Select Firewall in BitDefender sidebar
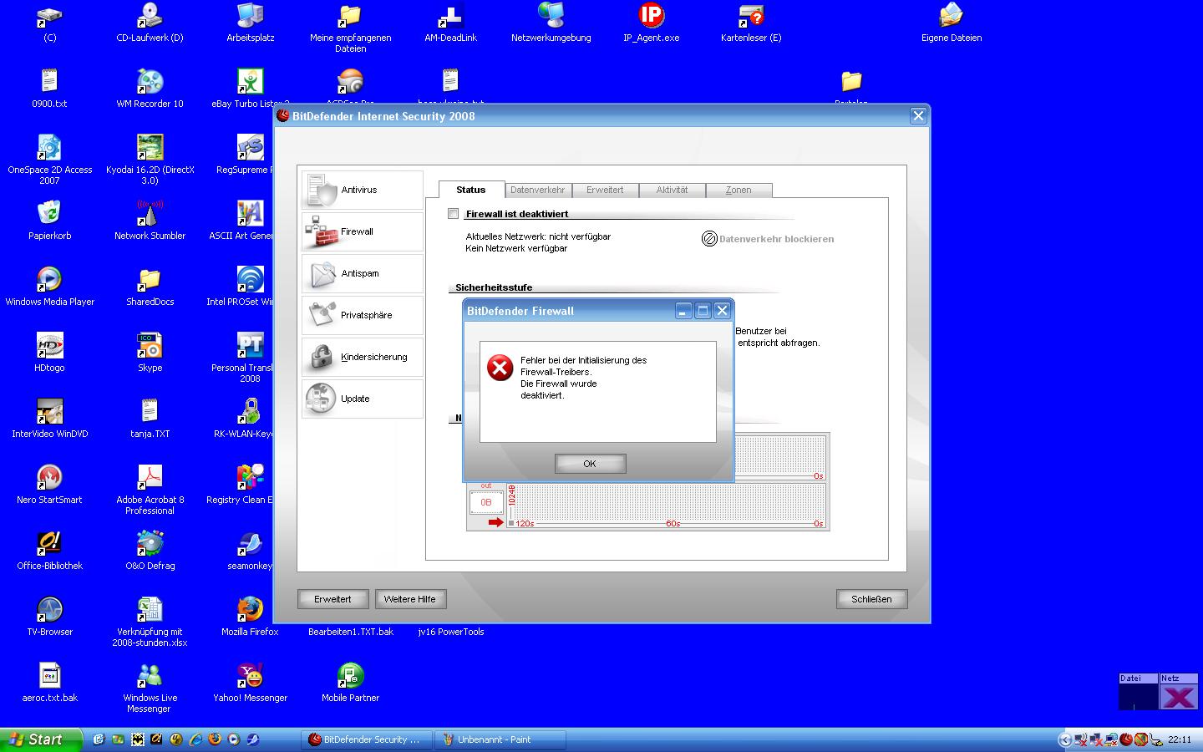This screenshot has width=1203, height=752. [362, 231]
